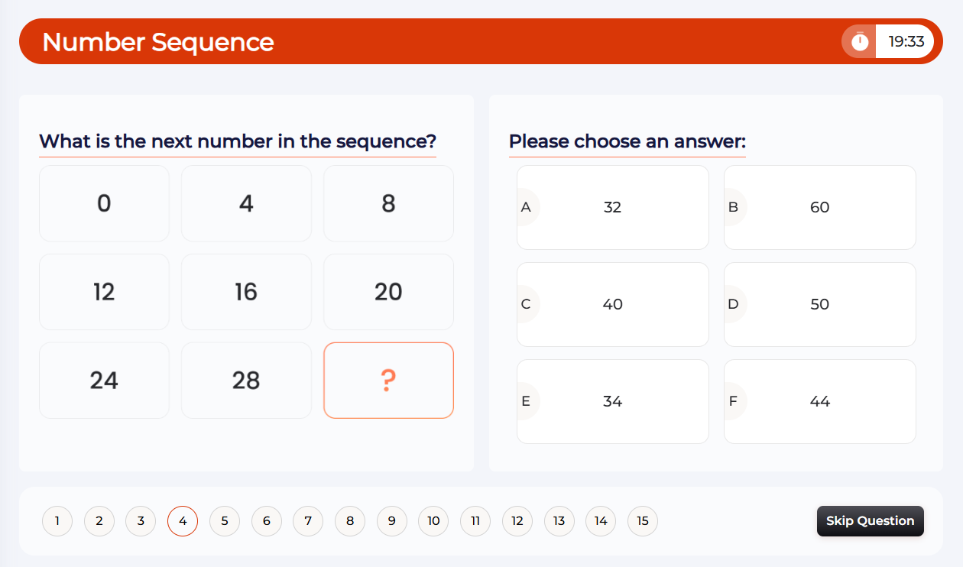
Task: Click the 19:33 countdown timer display
Action: pyautogui.click(x=906, y=41)
